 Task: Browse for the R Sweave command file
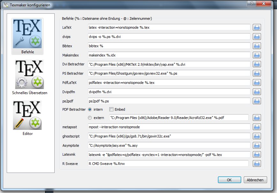coord(257,164)
